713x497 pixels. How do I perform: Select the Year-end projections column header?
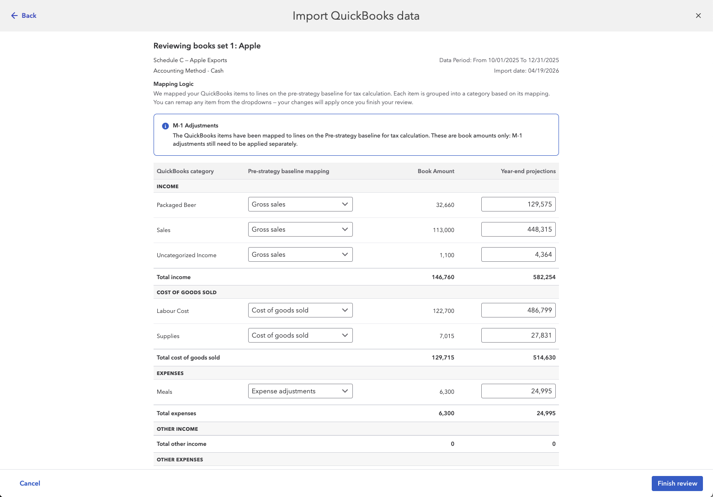pyautogui.click(x=528, y=171)
